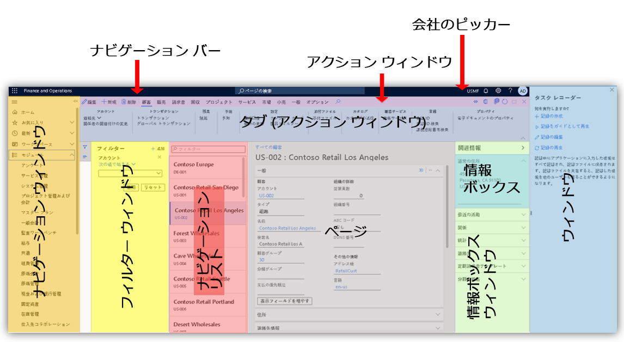Click the モジュール list icon
This screenshot has width=624, height=342.
click(15, 155)
